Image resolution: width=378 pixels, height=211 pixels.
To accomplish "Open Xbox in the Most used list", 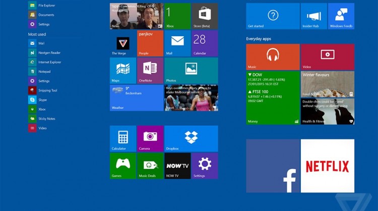I will coord(37,109).
